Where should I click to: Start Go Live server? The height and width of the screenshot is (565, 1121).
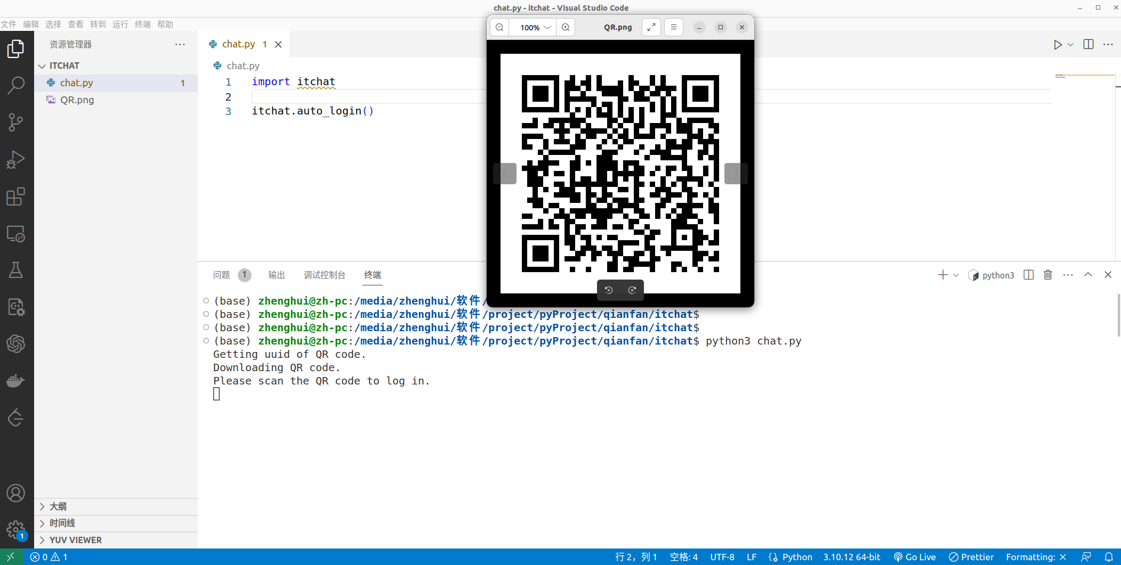pyautogui.click(x=915, y=557)
